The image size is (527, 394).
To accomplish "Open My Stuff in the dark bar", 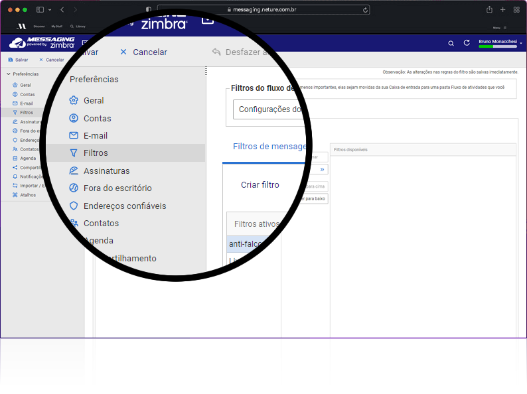I will 57,26.
